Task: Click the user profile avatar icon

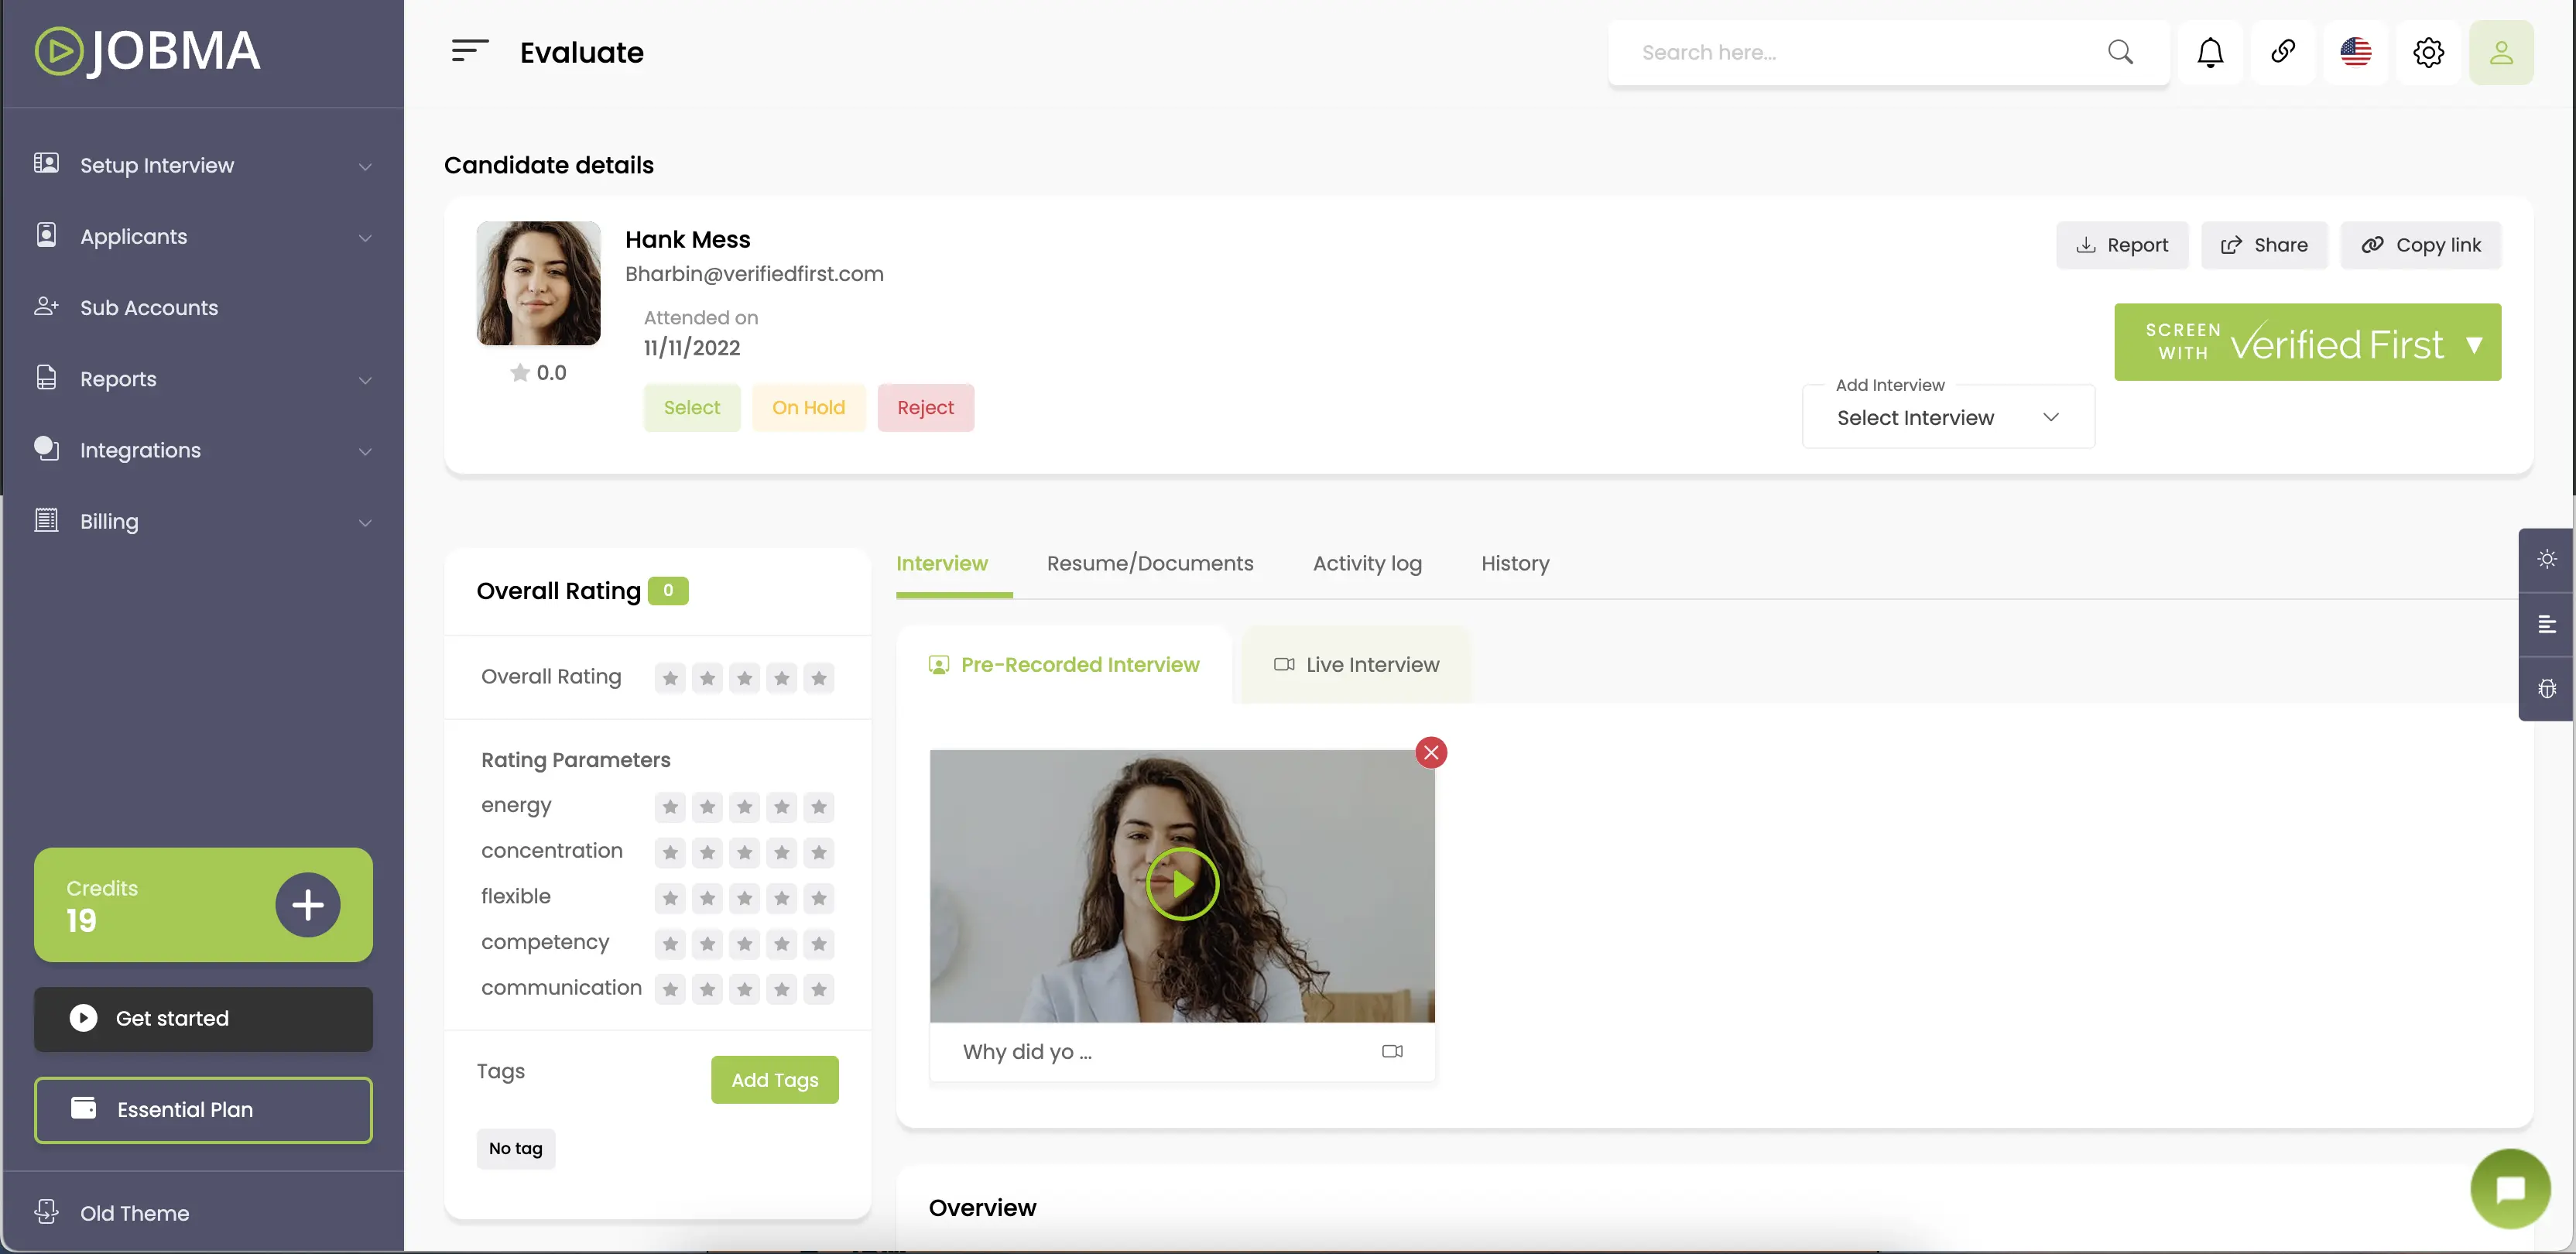Action: (2501, 52)
